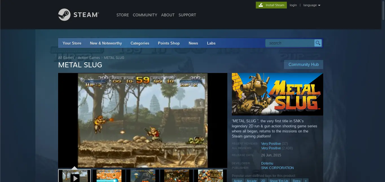The width and height of the screenshot is (385, 182).
Task: Open the SUPPORT page
Action: 187,15
